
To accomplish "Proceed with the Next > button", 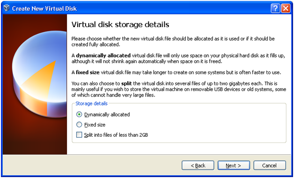I will [234, 165].
